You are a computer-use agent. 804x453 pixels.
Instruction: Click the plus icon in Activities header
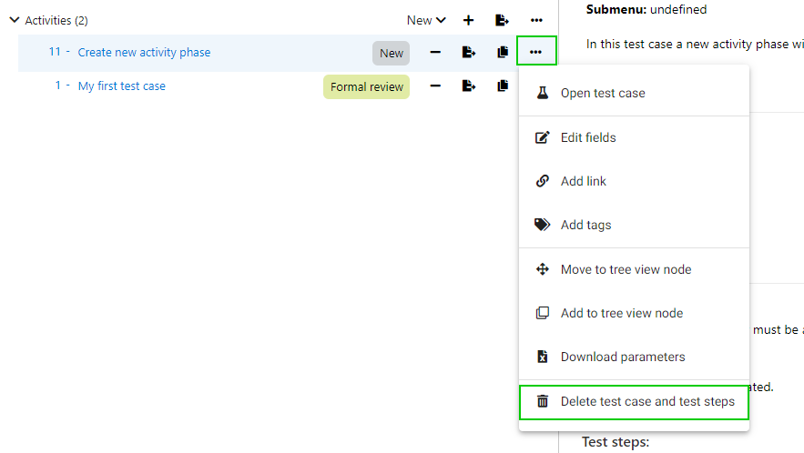coord(469,20)
